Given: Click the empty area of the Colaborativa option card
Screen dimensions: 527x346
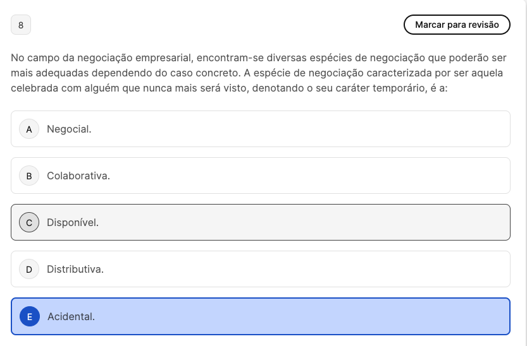Looking at the screenshot, I should pyautogui.click(x=309, y=176).
